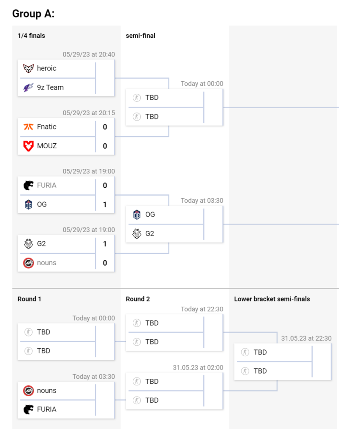Click OG's score of 1 against FURIA
The height and width of the screenshot is (429, 339).
pos(105,204)
